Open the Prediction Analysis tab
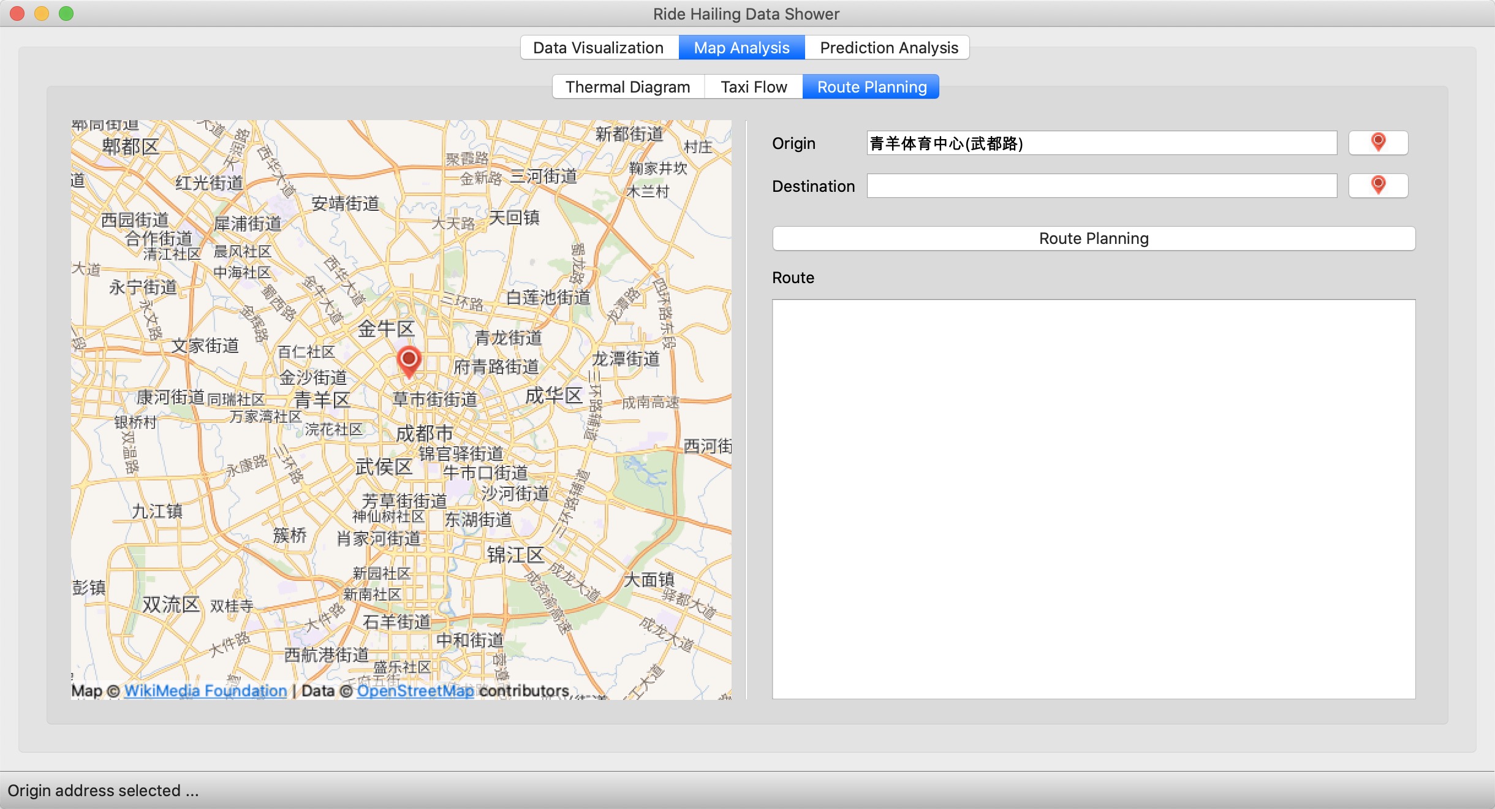1495x809 pixels. click(888, 48)
